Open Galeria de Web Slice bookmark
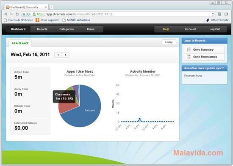 (x=18, y=20)
